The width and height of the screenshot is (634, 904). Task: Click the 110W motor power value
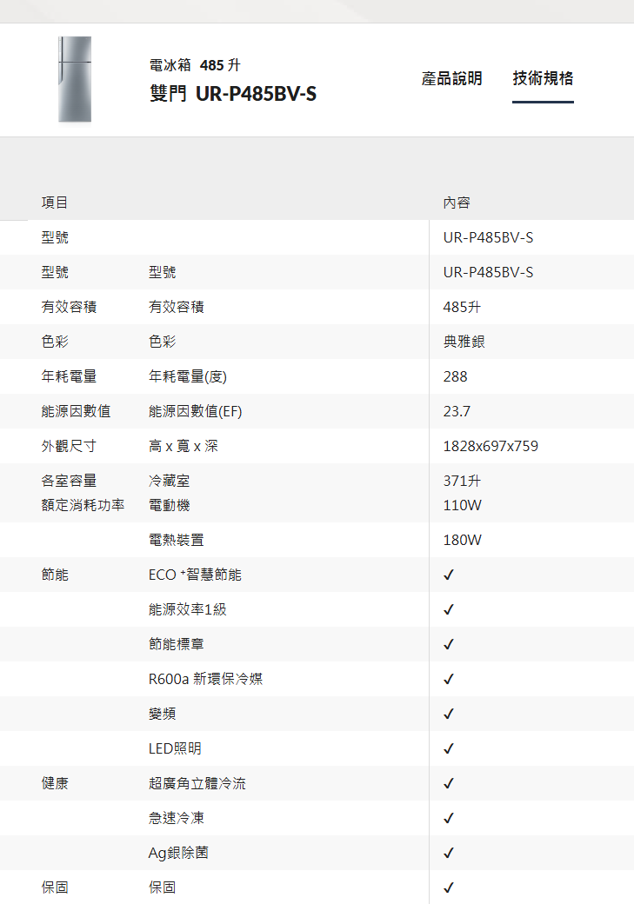(462, 505)
